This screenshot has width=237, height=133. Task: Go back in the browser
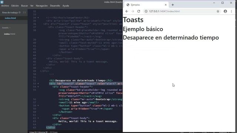click(x=127, y=11)
